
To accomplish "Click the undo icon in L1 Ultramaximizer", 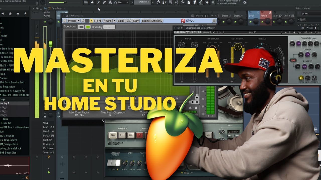I will click(214, 32).
